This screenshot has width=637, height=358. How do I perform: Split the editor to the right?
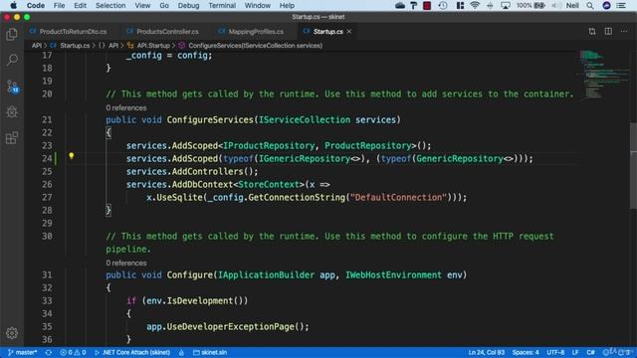click(x=608, y=31)
